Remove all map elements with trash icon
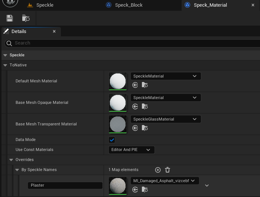 168,170
